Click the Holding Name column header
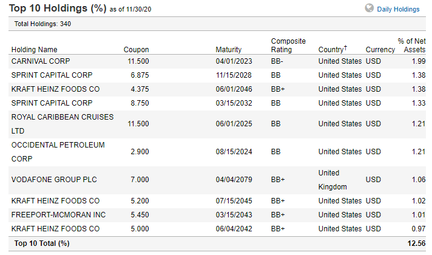Image resolution: width=432 pixels, height=255 pixels. 34,49
